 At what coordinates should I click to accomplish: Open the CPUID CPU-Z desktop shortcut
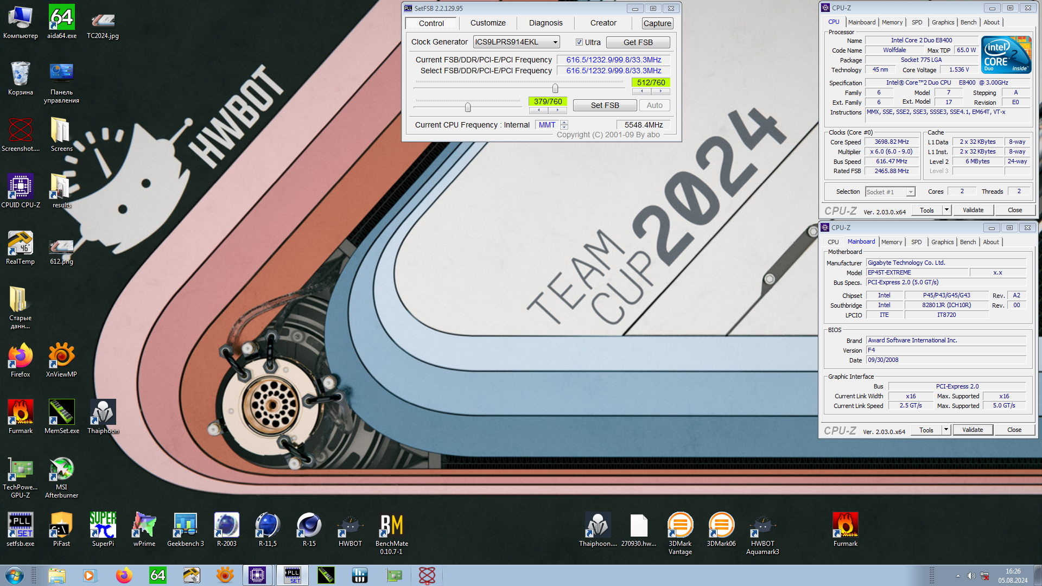click(x=21, y=191)
